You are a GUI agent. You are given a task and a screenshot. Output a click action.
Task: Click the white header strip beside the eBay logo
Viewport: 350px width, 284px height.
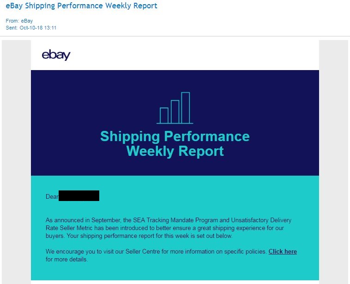(194, 55)
